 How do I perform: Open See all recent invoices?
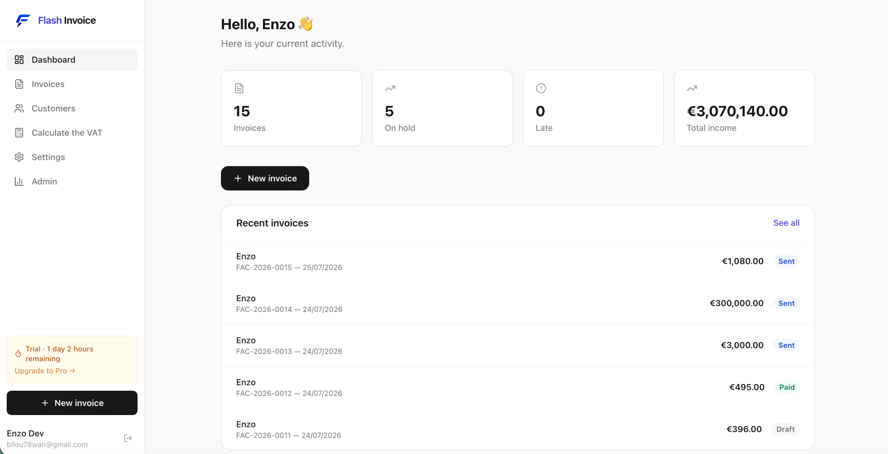point(786,223)
